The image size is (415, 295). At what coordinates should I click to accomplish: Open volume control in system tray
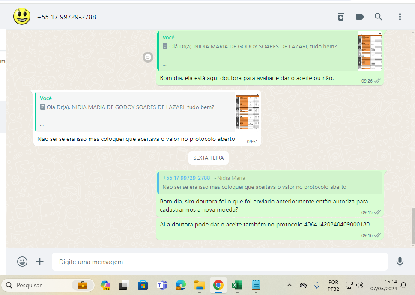(x=359, y=285)
